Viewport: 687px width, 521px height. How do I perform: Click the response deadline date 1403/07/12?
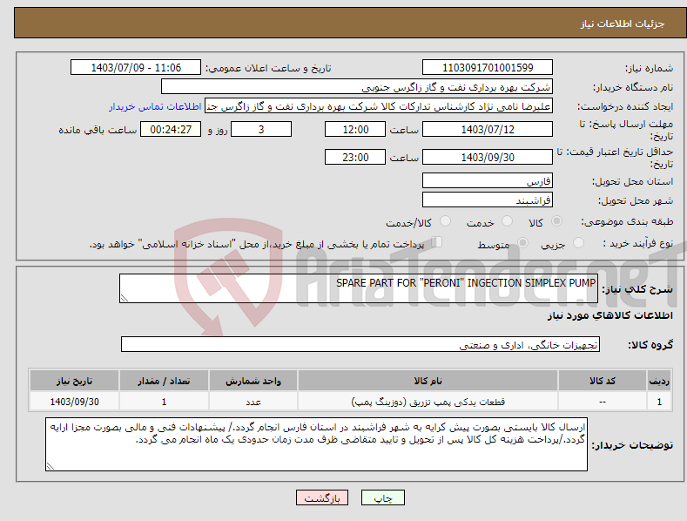coord(488,129)
